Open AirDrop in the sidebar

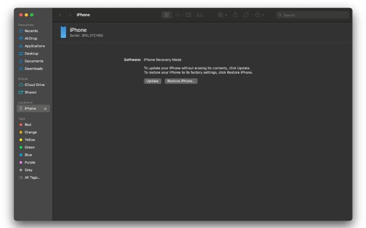point(31,38)
